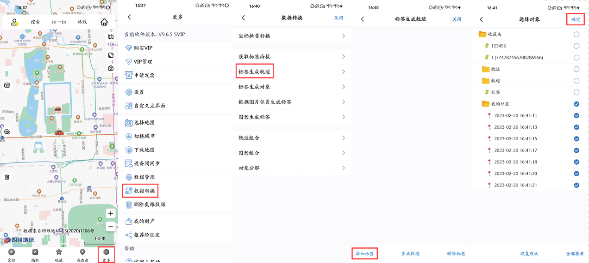The height and width of the screenshot is (263, 589).
Task: Uncheck the 2023-02-20 16:41:18 entry
Action: point(576,162)
